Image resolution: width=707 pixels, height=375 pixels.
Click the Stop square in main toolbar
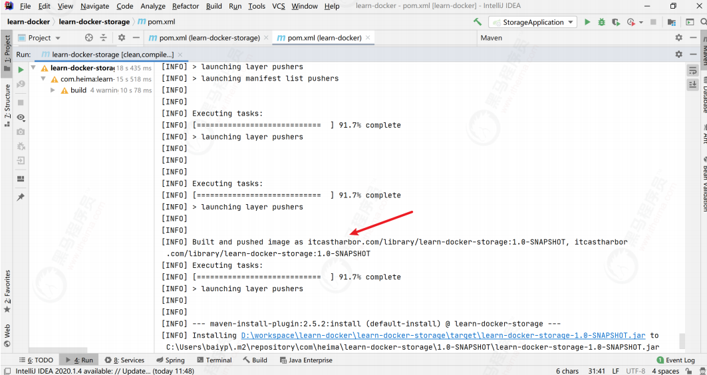653,22
